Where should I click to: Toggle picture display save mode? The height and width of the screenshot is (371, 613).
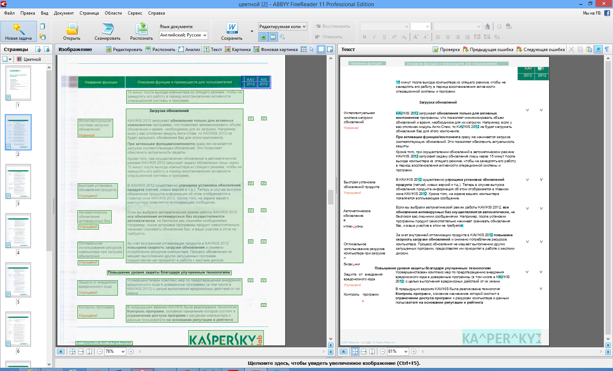pos(263,37)
